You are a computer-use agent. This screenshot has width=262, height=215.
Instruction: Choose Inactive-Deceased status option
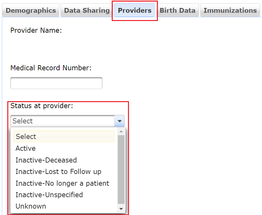(x=46, y=160)
